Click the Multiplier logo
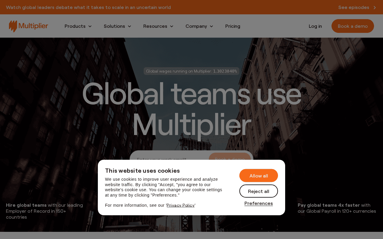This screenshot has width=383, height=239. pos(28,26)
